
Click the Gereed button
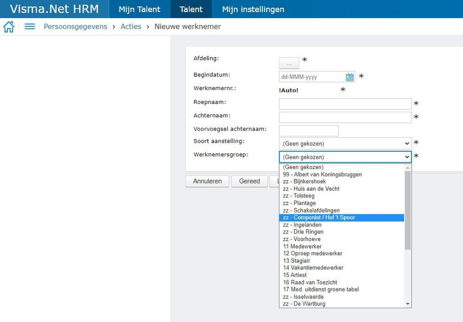[x=249, y=181]
